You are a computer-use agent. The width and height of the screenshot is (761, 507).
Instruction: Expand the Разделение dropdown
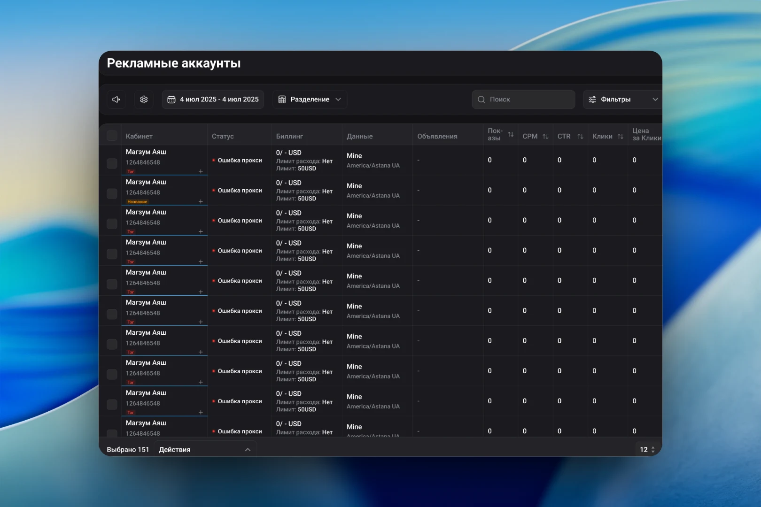click(x=310, y=100)
